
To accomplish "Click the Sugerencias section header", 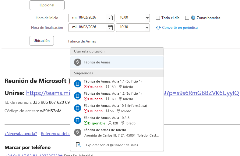I will click(x=117, y=73).
